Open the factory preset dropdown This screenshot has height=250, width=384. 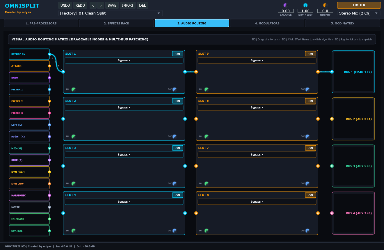110,13
